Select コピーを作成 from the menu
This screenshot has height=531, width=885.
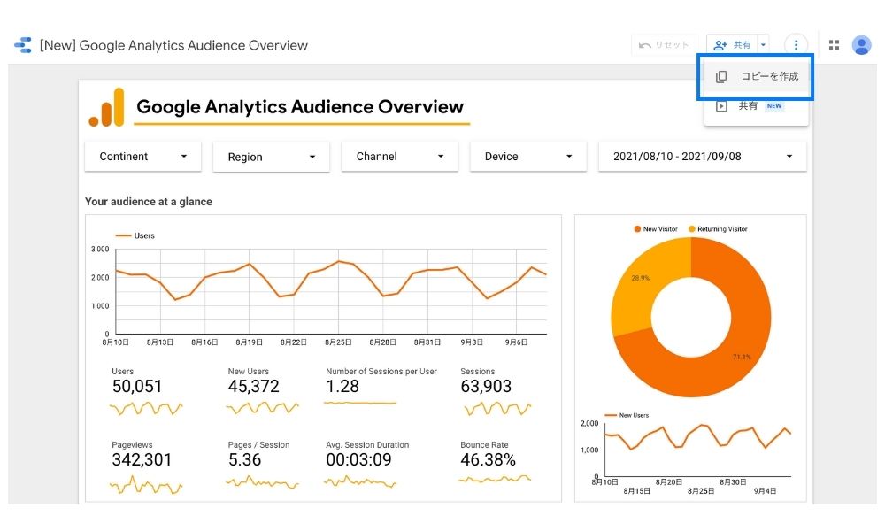pyautogui.click(x=757, y=77)
